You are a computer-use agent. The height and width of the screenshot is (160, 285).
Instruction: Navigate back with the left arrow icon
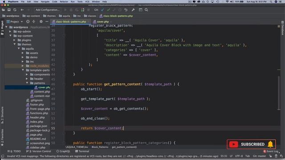pyautogui.click(x=22, y=10)
